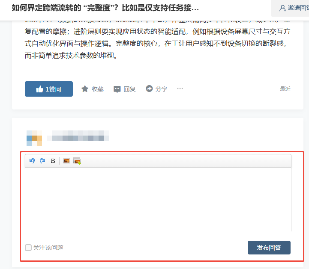Screen dimensions: 309x269
Task: Focus the empty answer editor text area
Action: [158, 200]
